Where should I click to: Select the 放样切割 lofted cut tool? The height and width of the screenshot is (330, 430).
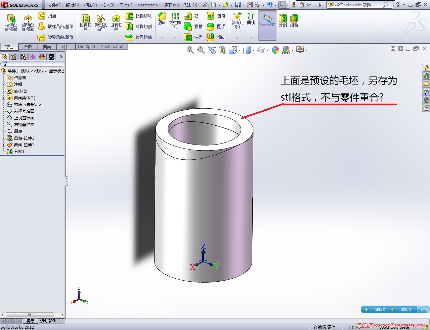[138, 26]
